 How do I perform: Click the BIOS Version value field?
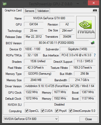click(x=56, y=43)
